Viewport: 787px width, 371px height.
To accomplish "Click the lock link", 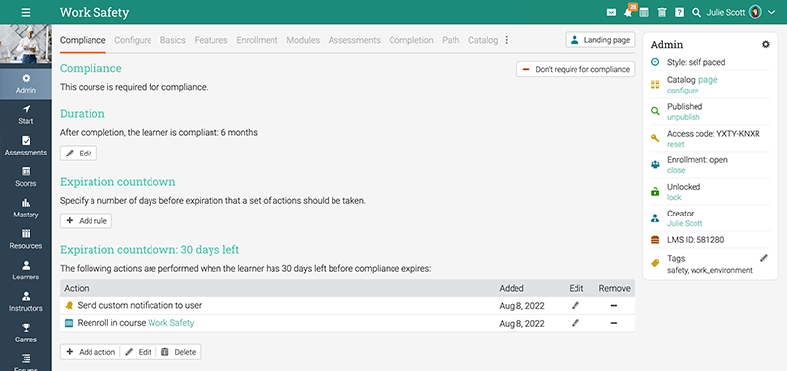I will [x=674, y=197].
